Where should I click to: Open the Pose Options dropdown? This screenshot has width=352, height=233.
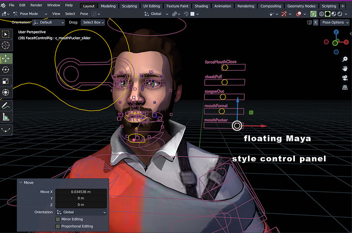335,22
